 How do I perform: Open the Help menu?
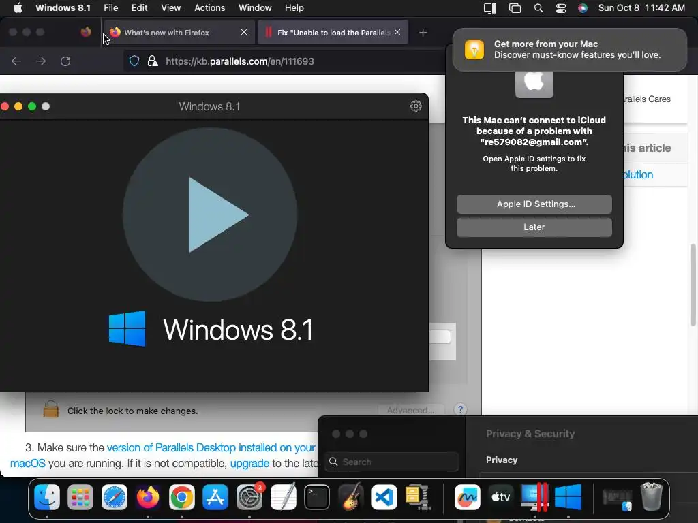[x=294, y=8]
